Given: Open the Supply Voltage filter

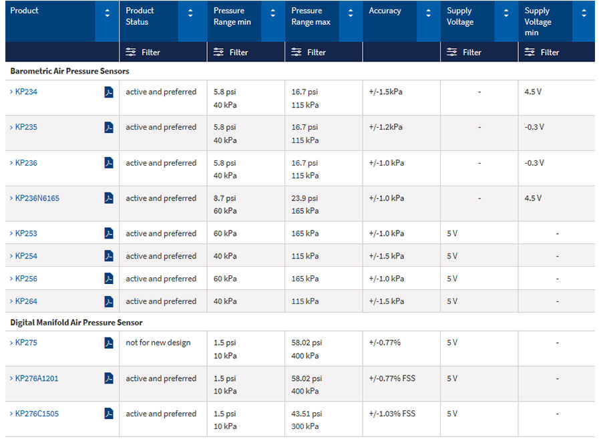Looking at the screenshot, I should coord(464,52).
